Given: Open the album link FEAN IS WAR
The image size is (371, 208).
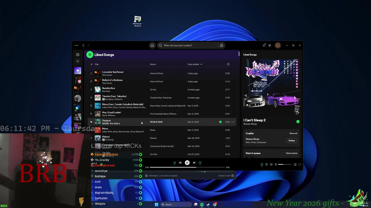Looking at the screenshot, I should (156, 122).
